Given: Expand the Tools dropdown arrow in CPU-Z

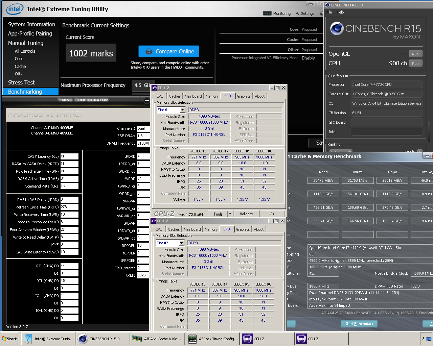Looking at the screenshot, I should coord(230,214).
